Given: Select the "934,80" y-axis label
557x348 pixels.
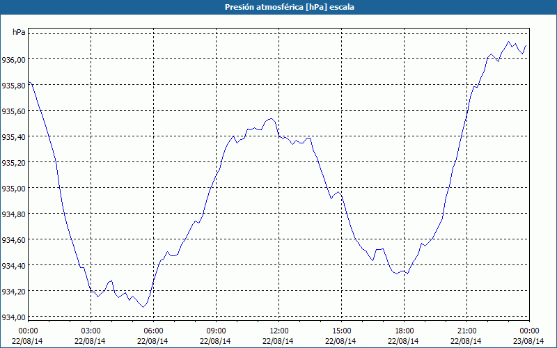Looking at the screenshot, I should (13, 214).
